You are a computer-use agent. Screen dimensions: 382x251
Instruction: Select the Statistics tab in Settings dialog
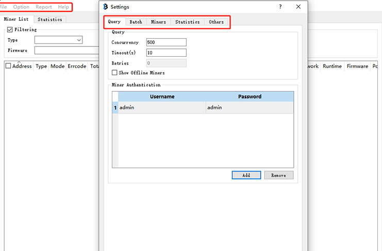pyautogui.click(x=187, y=22)
